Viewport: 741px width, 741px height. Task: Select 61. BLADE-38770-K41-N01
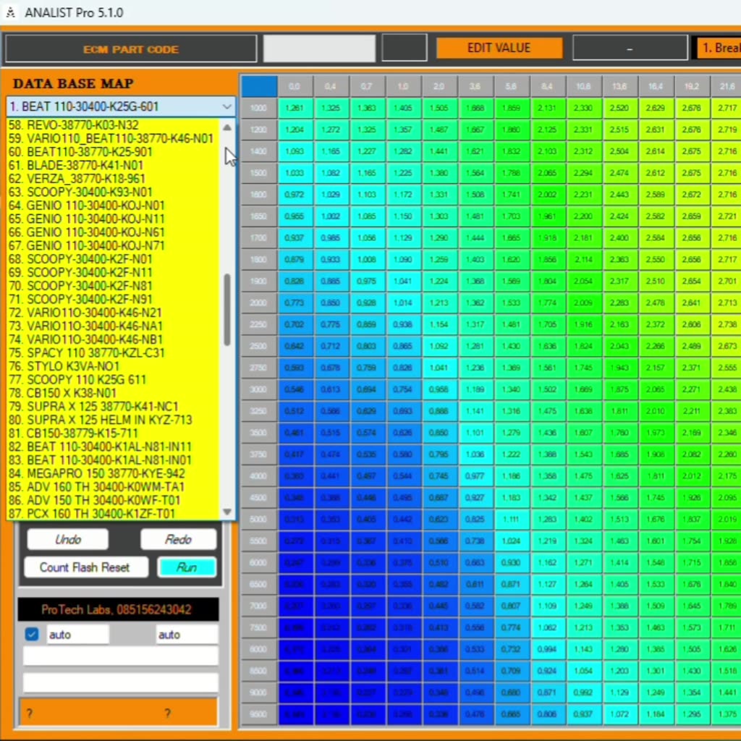112,166
